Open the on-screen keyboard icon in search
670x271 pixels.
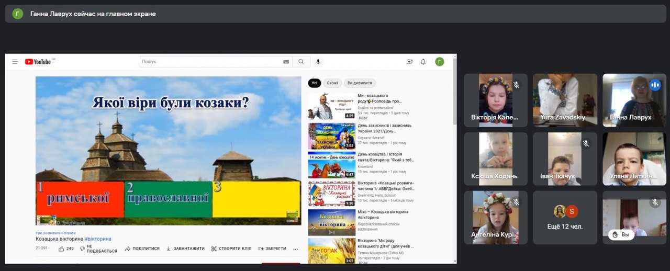tap(286, 62)
